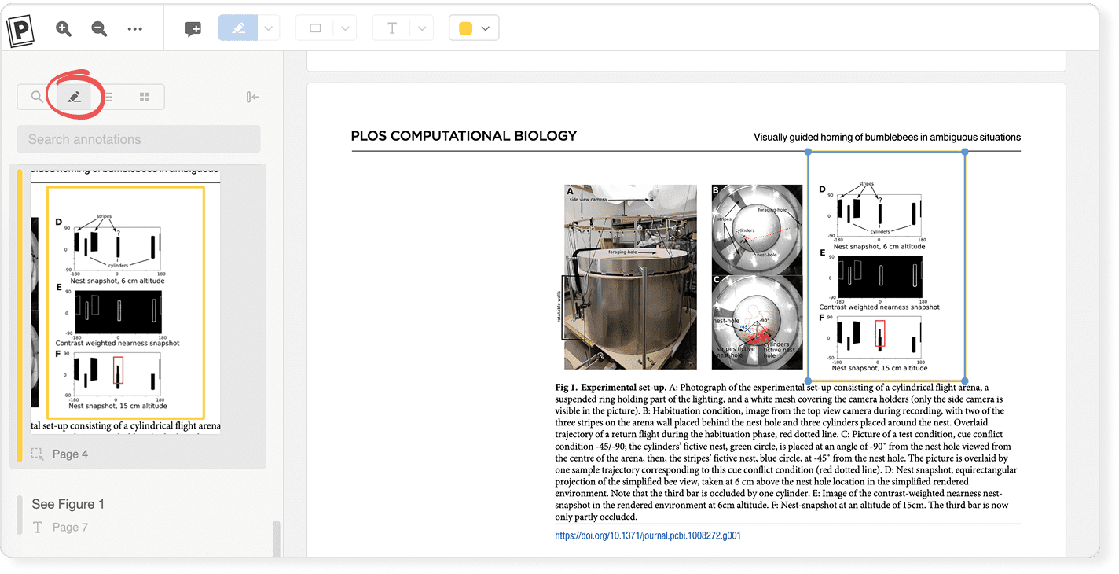Add a comment note annotation
Viewport: 1119px width, 574px height.
pos(193,29)
